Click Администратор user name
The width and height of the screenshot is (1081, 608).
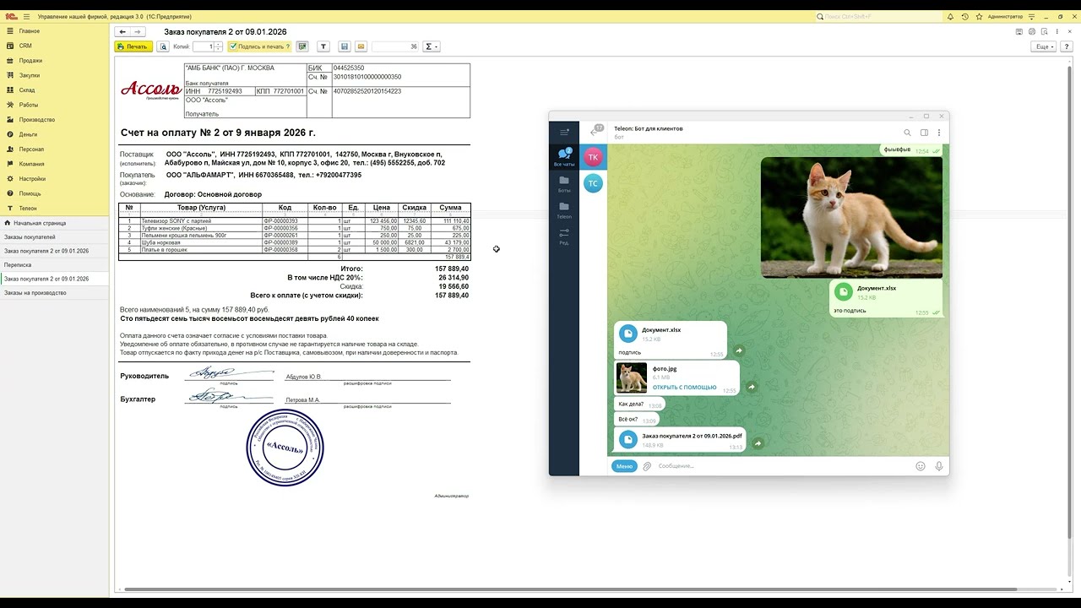(x=1005, y=16)
